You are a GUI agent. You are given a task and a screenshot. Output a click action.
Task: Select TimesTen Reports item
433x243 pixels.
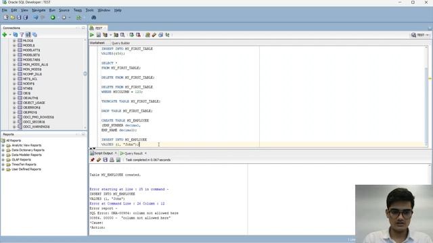click(x=24, y=165)
